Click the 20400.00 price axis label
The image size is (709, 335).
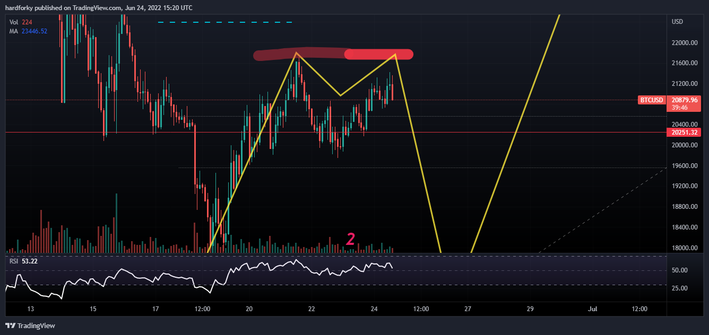point(685,125)
